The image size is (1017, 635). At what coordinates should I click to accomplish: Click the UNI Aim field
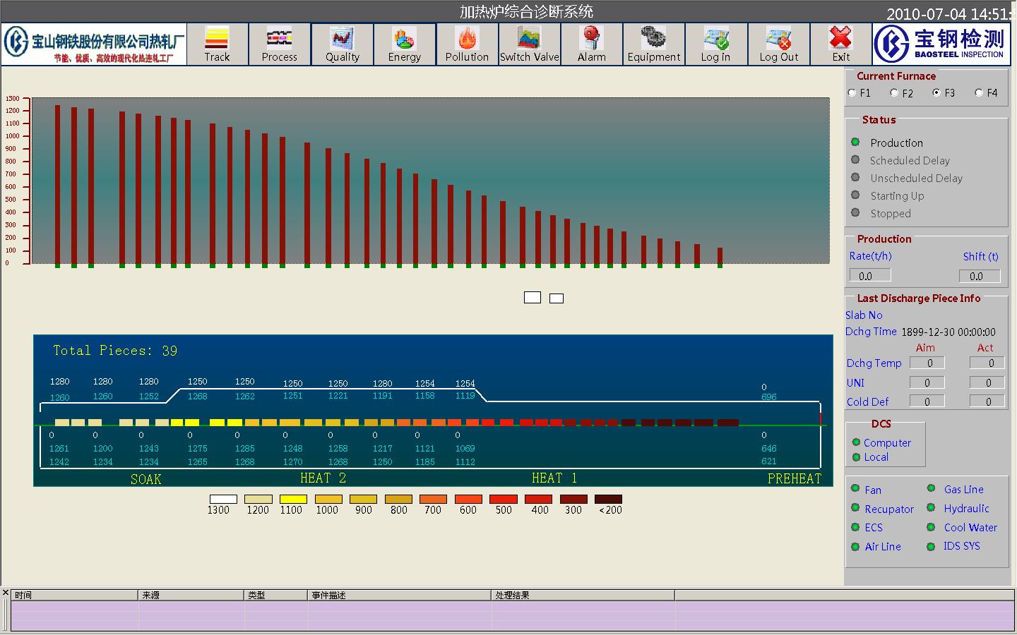(927, 382)
